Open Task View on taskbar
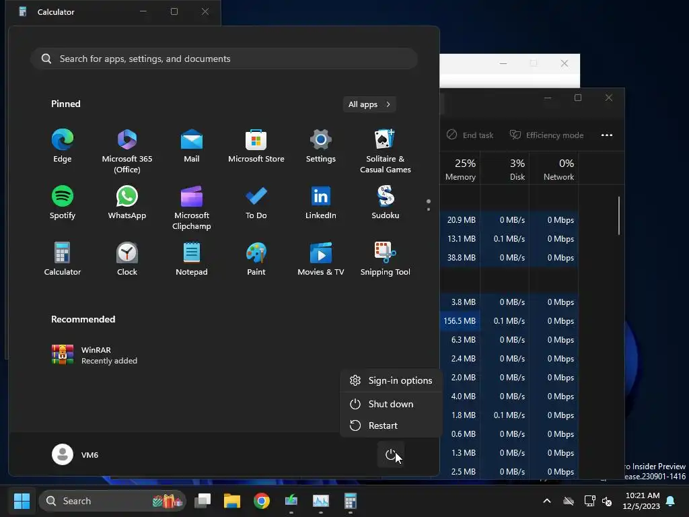This screenshot has width=689, height=517. (203, 501)
